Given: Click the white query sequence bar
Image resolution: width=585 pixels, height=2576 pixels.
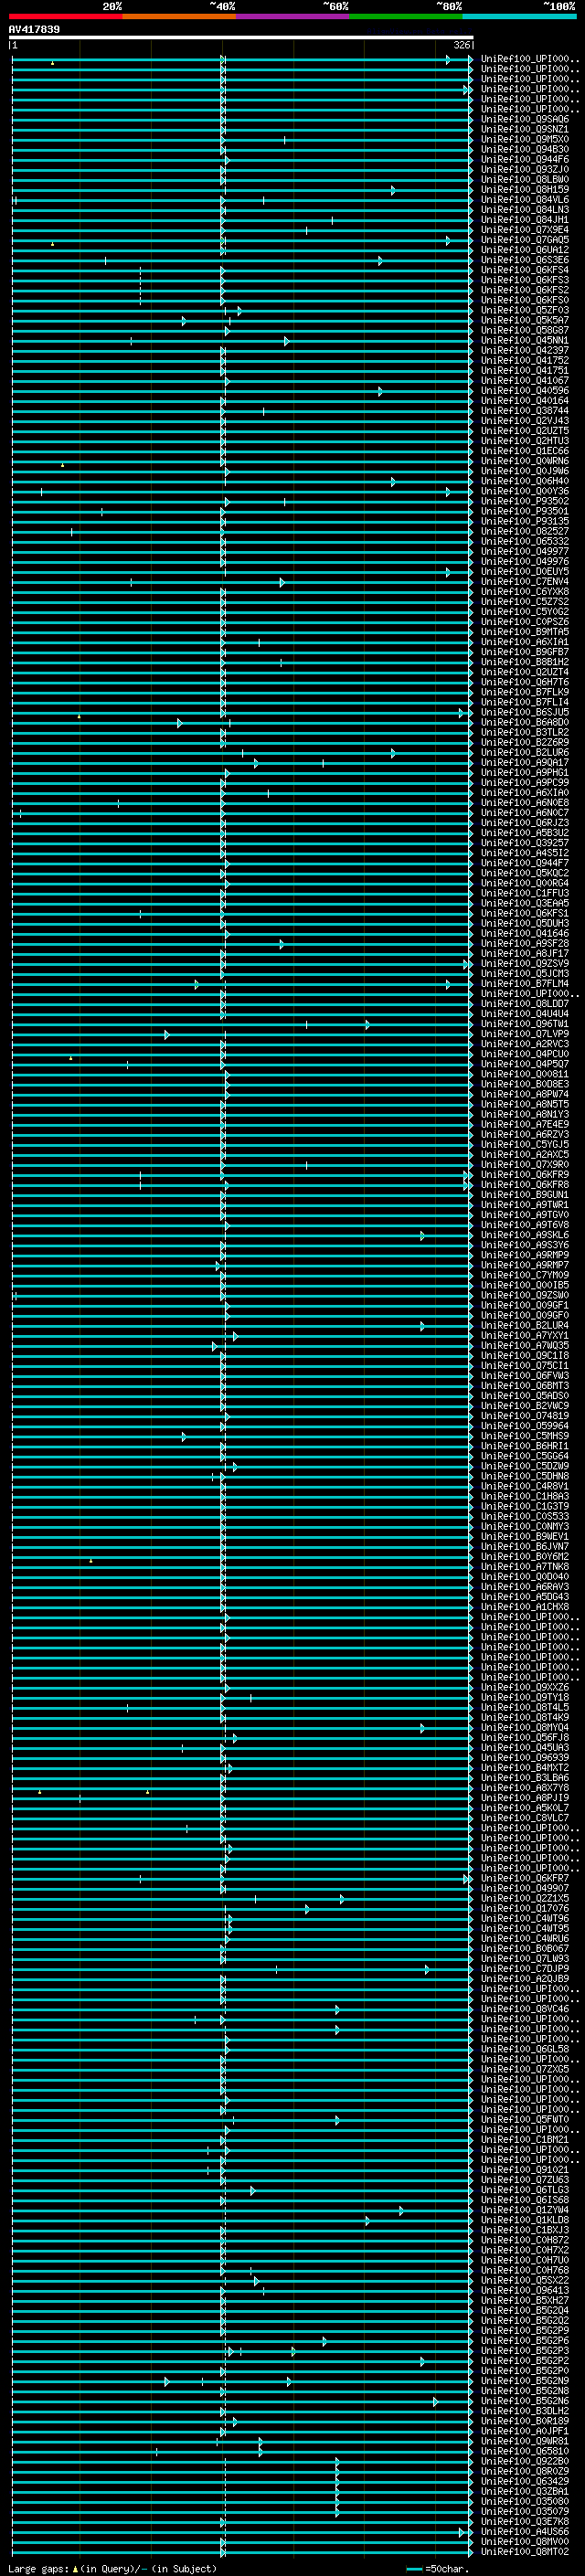Looking at the screenshot, I should click(x=241, y=37).
